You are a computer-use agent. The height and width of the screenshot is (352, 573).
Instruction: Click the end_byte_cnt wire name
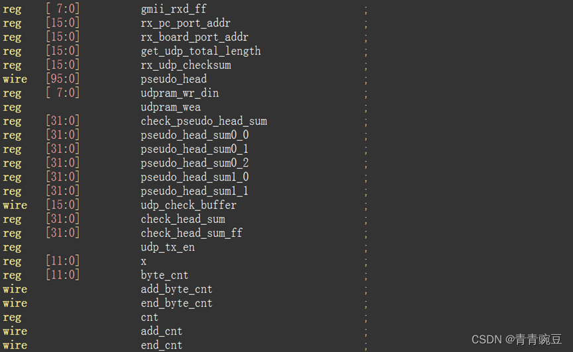[x=176, y=303]
